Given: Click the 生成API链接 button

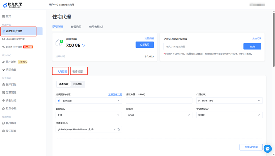Looking at the screenshot, I should point(251,147).
